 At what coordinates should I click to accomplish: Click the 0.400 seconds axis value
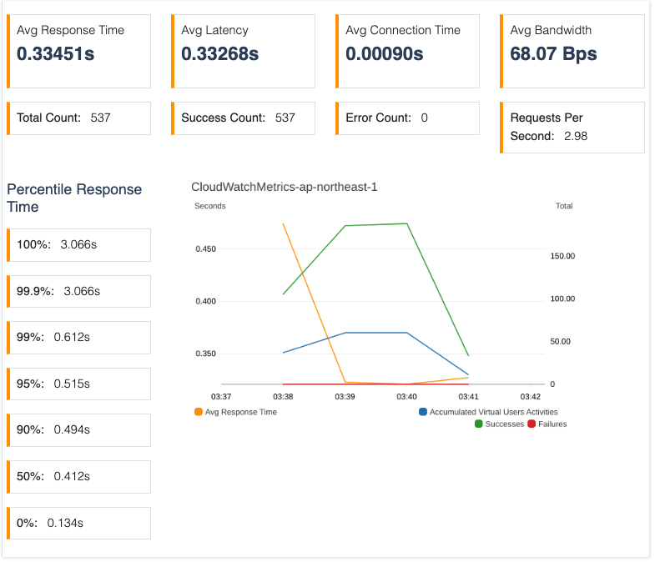(205, 302)
